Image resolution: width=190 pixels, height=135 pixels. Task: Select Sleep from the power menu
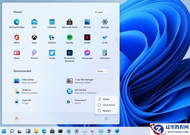click(x=106, y=99)
